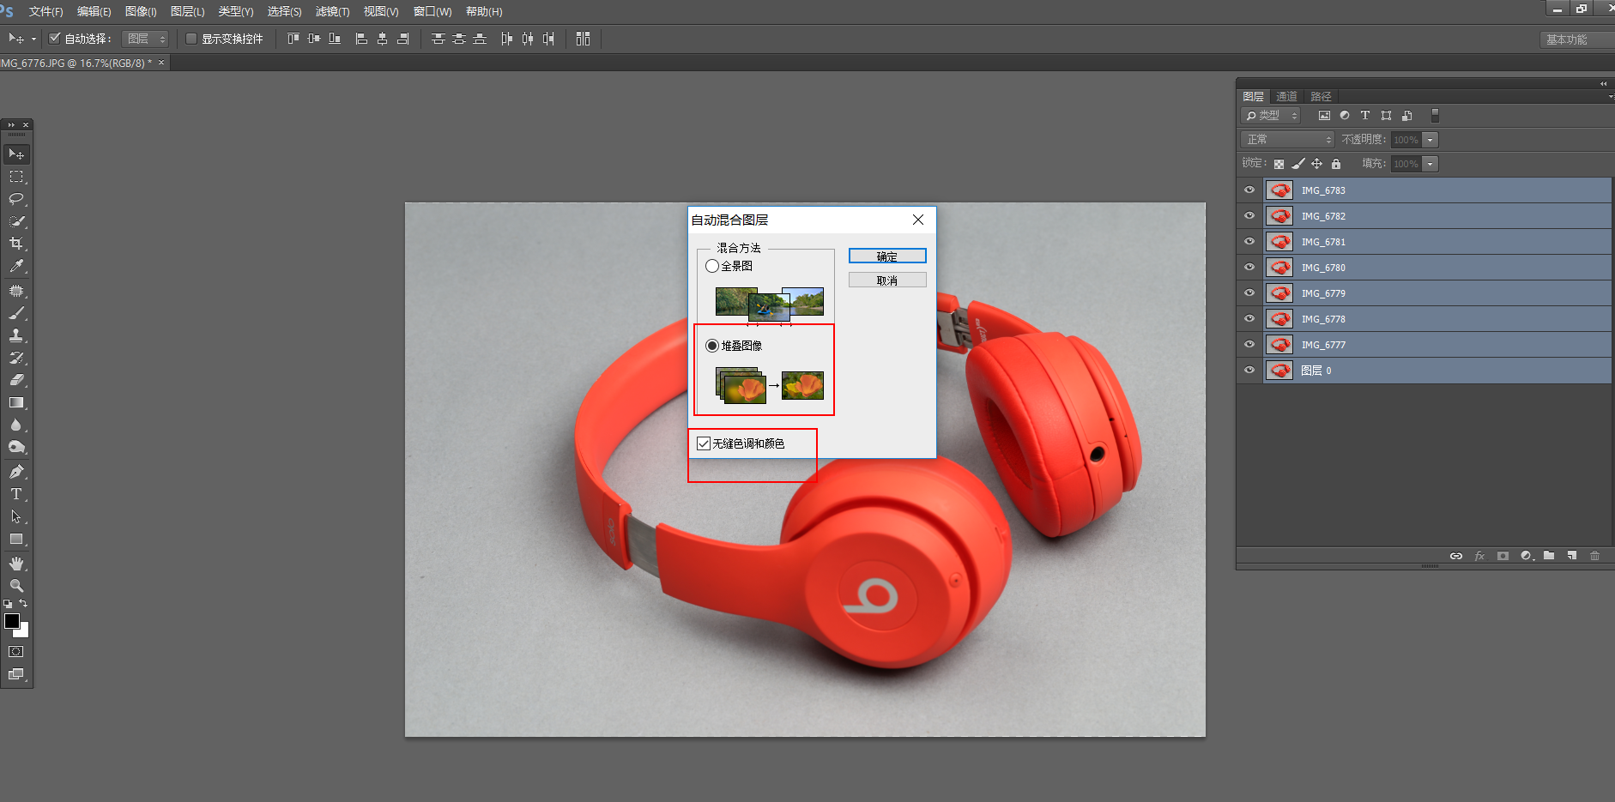Screen dimensions: 1615x802
Task: Select the Hand tool
Action: 16,564
